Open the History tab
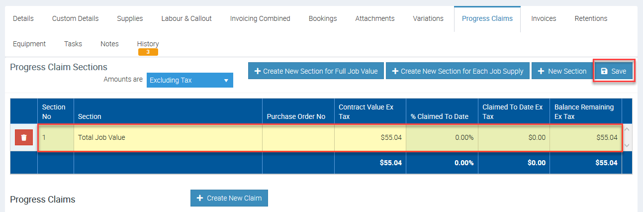This screenshot has width=643, height=212. click(148, 44)
